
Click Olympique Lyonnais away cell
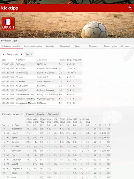click(x=46, y=99)
